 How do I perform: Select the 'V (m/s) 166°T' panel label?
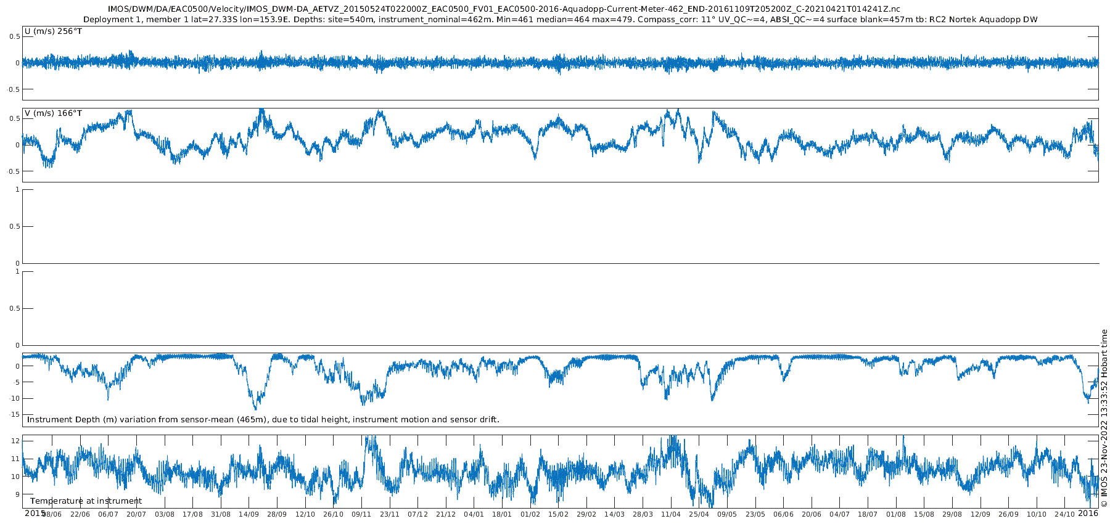[x=53, y=113]
